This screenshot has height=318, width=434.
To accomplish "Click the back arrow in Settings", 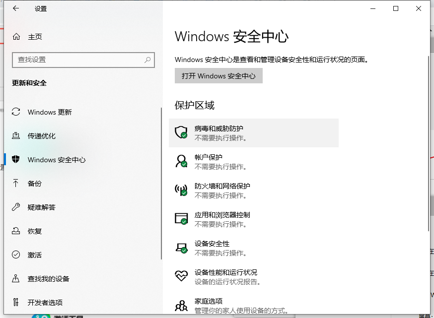I will [x=16, y=8].
